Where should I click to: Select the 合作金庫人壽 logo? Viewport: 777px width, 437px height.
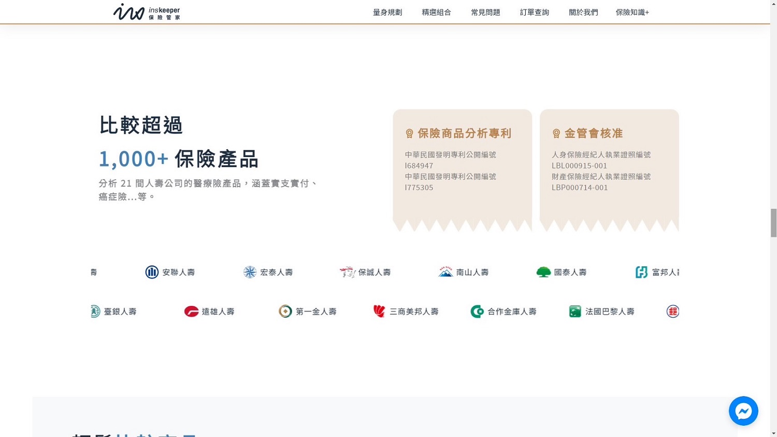477,312
